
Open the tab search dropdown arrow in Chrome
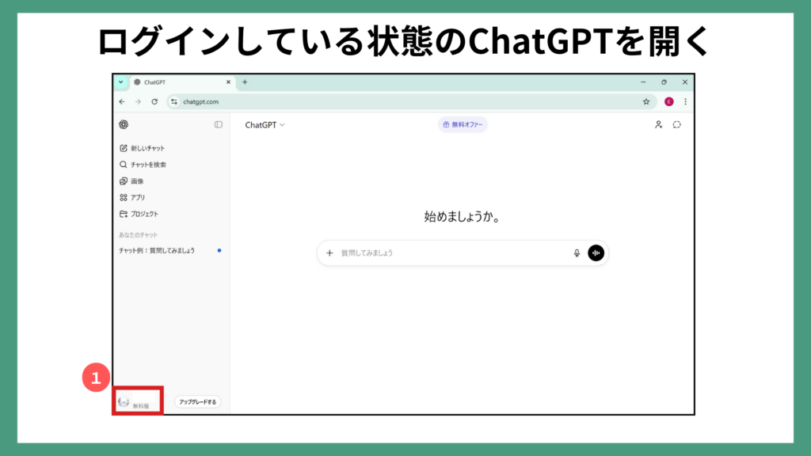(121, 82)
